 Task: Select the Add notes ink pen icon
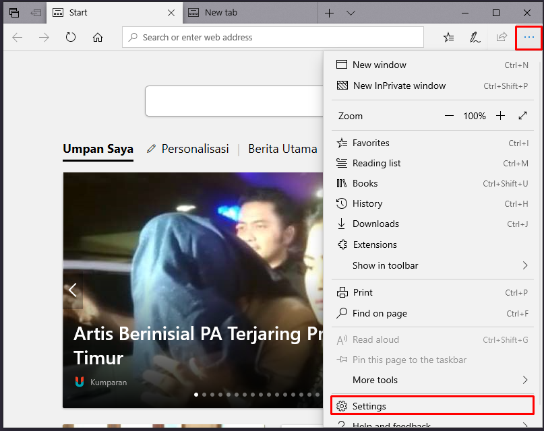pyautogui.click(x=475, y=38)
